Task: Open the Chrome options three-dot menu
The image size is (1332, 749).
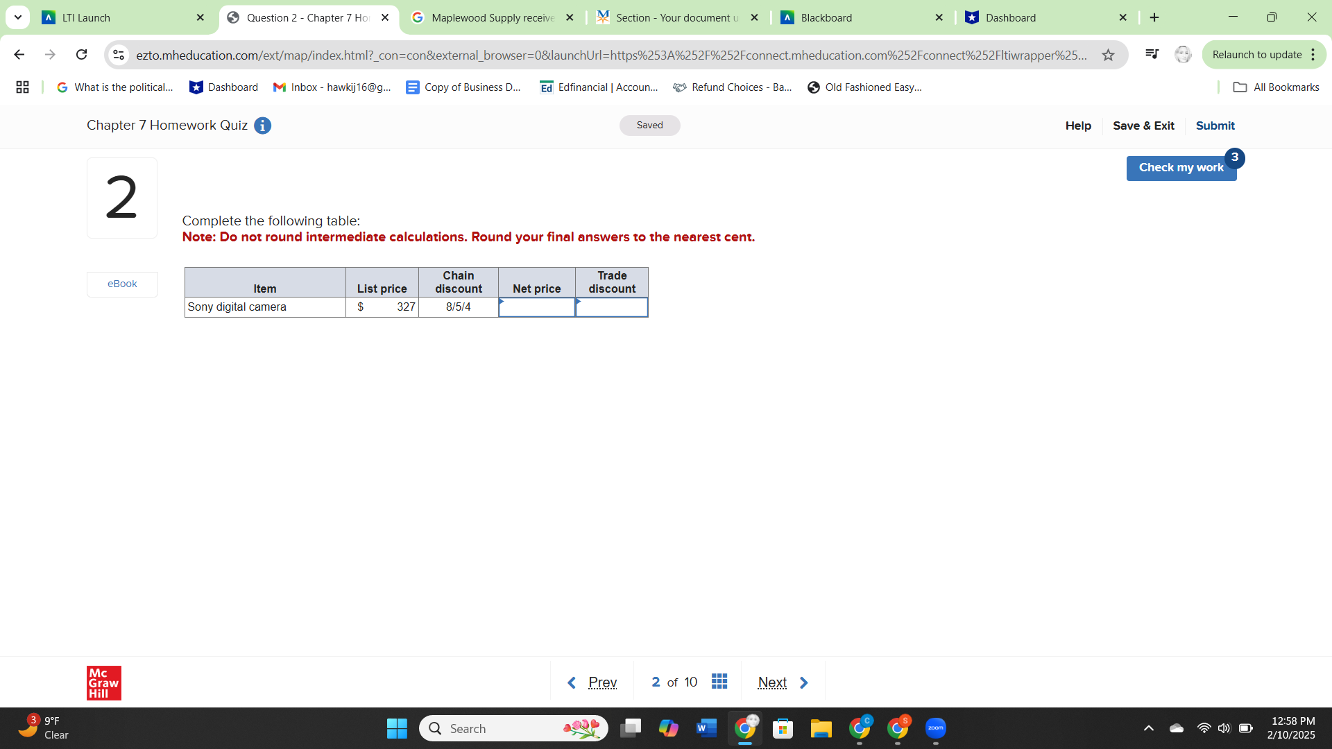Action: click(1313, 54)
